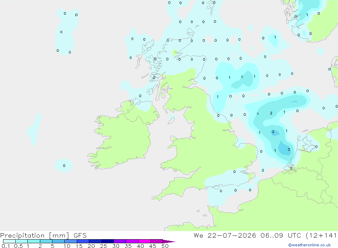Click the 0.5–1 mm legend color swatch
The width and height of the screenshot is (338, 248).
(22, 241)
